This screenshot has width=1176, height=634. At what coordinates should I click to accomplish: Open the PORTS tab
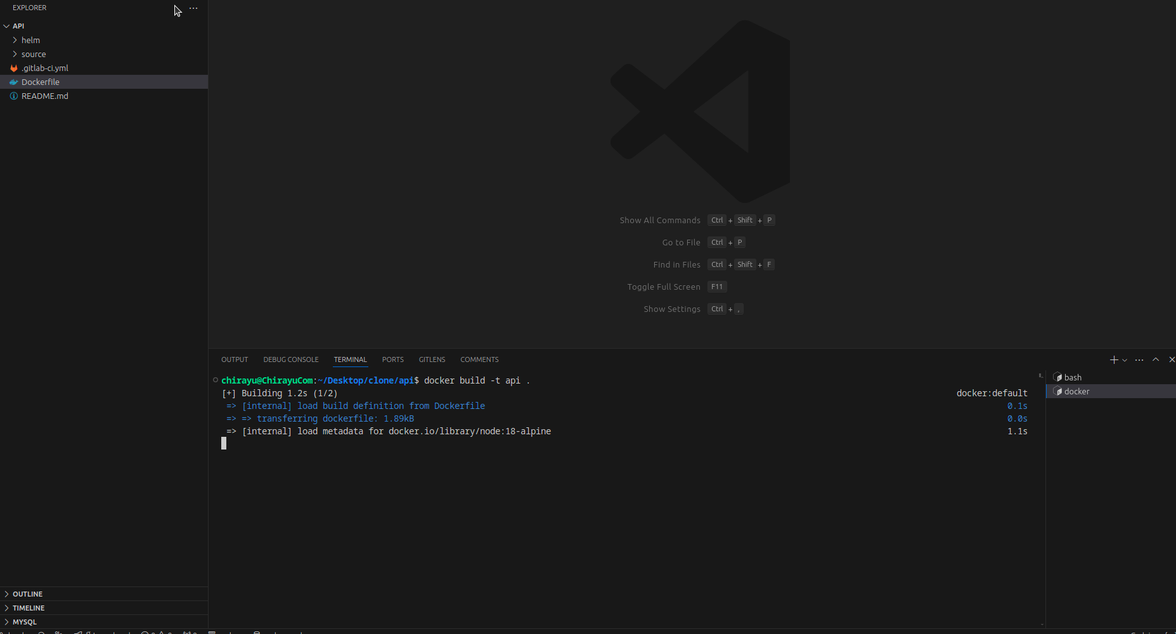tap(392, 359)
